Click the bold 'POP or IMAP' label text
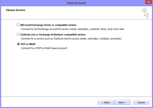This screenshot has height=108, width=153. (x=28, y=44)
